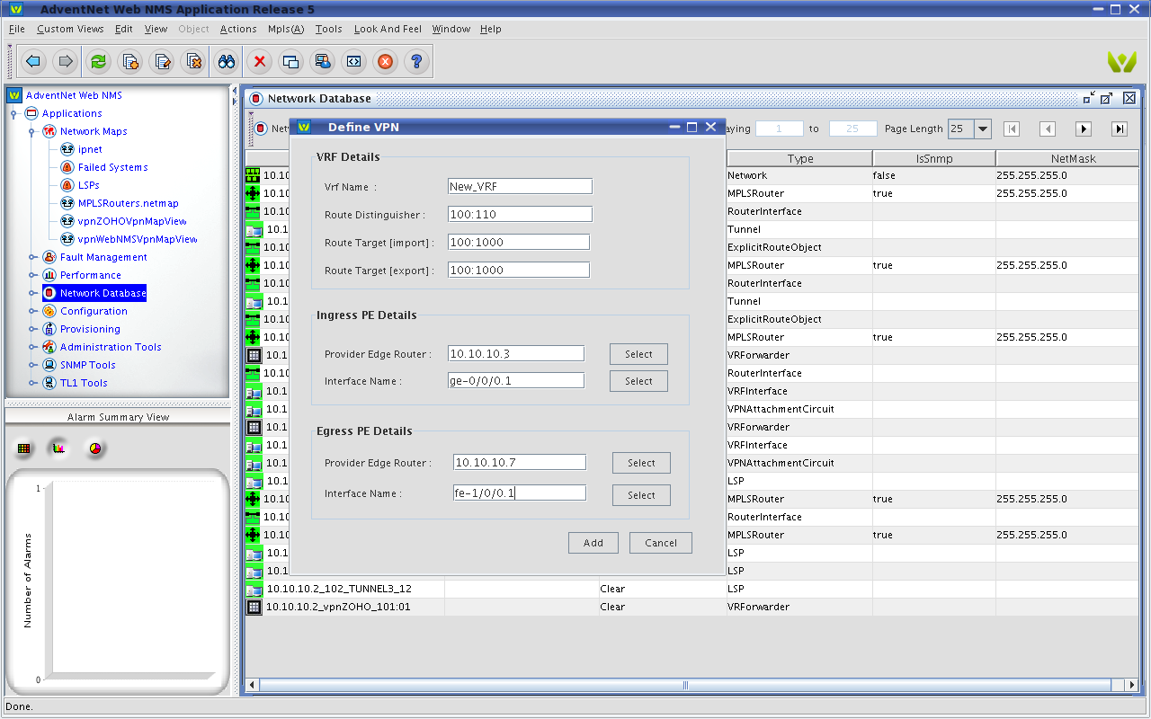Click the Route Distinguisher input field
Image resolution: width=1151 pixels, height=719 pixels.
520,214
